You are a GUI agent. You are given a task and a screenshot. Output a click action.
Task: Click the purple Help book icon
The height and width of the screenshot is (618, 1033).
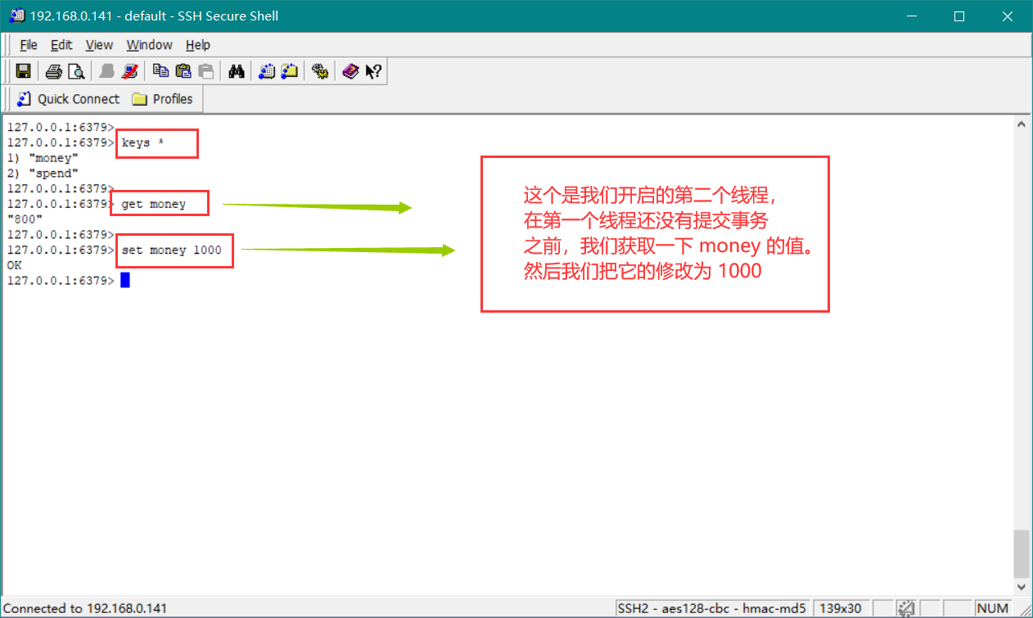click(350, 71)
